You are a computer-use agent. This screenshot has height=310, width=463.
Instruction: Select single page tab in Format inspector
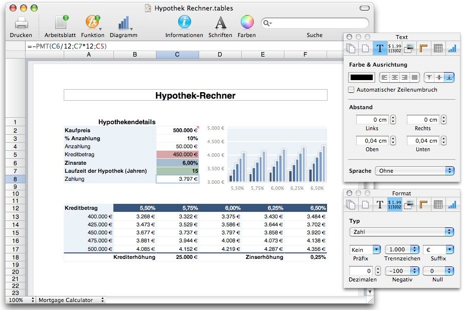point(366,204)
